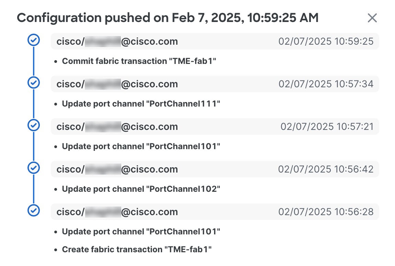Click the checkmark icon beside the 10:57:34 entry

pyautogui.click(x=34, y=82)
